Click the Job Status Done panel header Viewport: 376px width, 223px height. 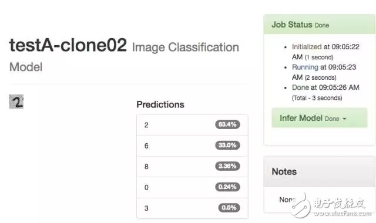pyautogui.click(x=320, y=24)
